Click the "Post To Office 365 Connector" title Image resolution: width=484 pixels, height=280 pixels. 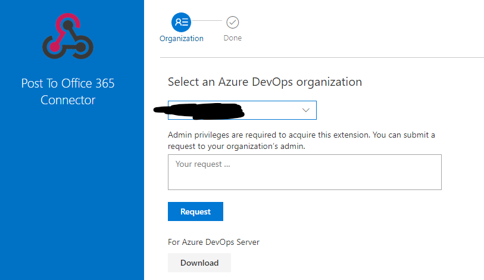coord(68,92)
